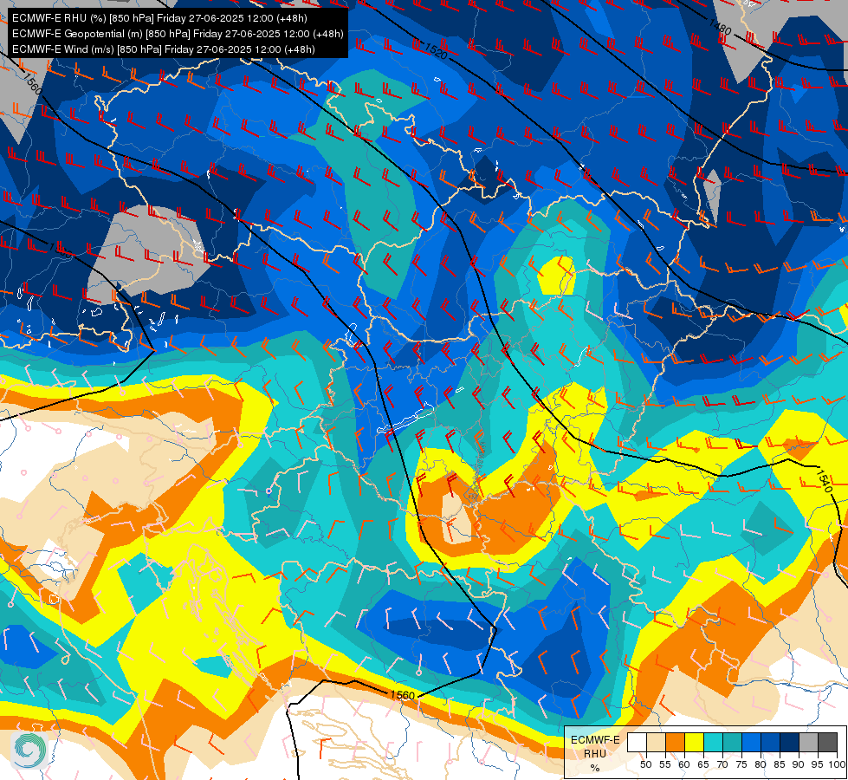The image size is (848, 780).
Task: Click the upper-left 1560 contour label
Action: (32, 84)
